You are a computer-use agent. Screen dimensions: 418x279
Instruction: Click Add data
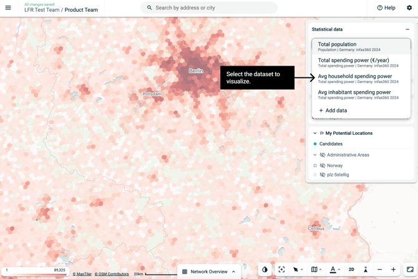[333, 110]
